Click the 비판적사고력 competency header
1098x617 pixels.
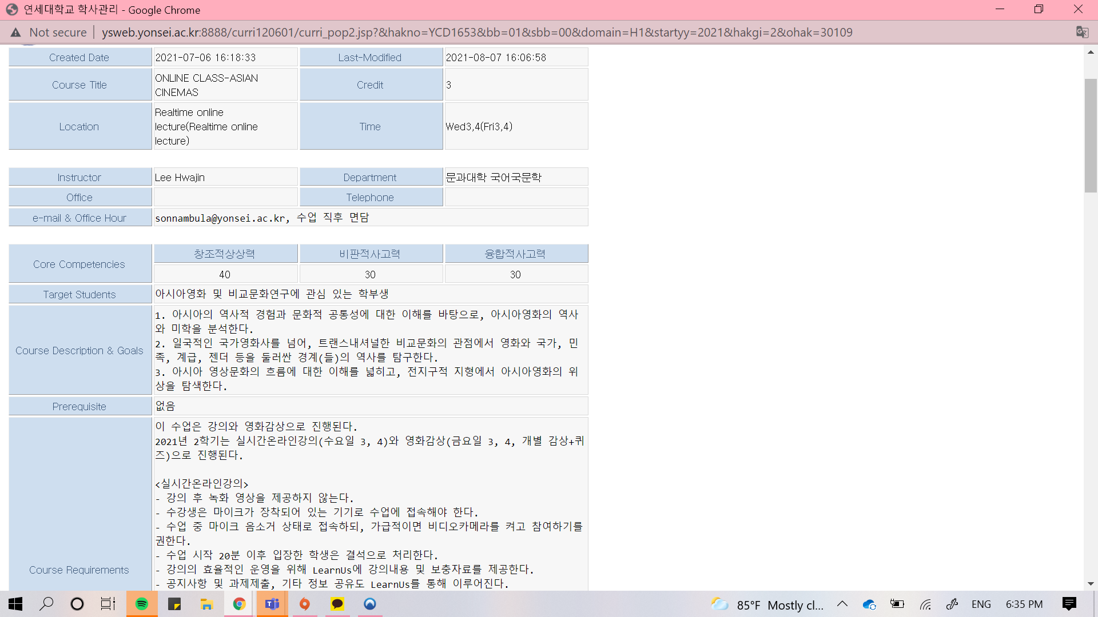371,254
